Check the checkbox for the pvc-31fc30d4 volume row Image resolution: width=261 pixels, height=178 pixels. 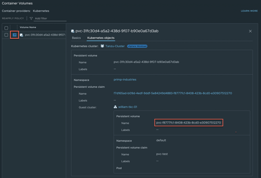pos(6,35)
